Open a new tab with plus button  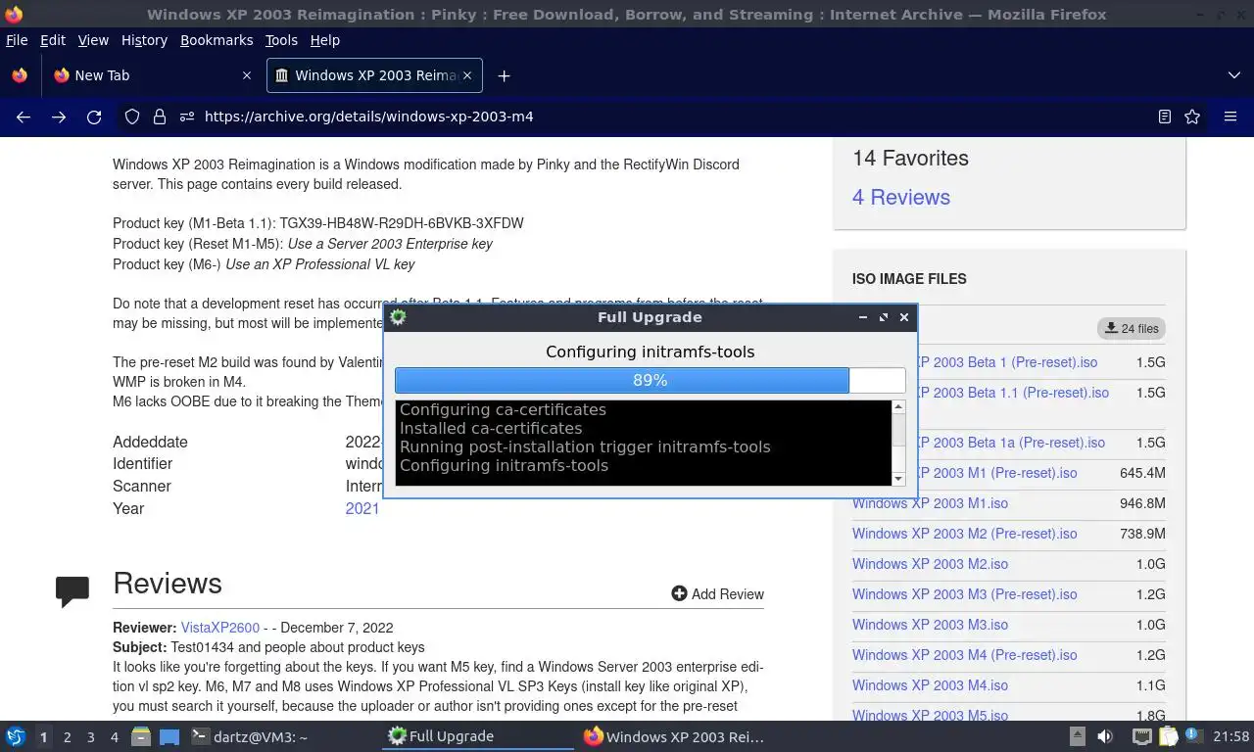pos(504,75)
